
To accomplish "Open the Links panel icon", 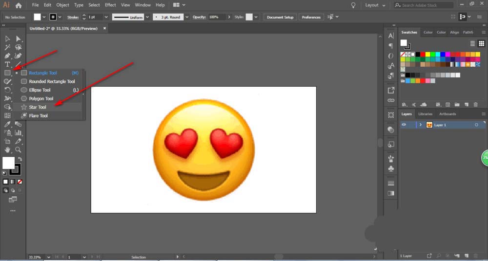I will (391, 100).
